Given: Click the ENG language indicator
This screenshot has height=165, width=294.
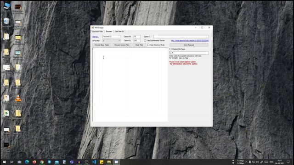Looking at the screenshot, I should 271,162.
